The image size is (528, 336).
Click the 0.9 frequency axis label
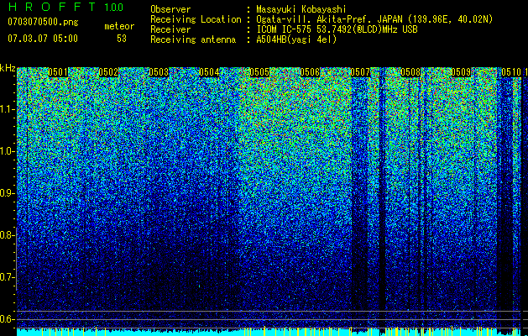point(8,193)
